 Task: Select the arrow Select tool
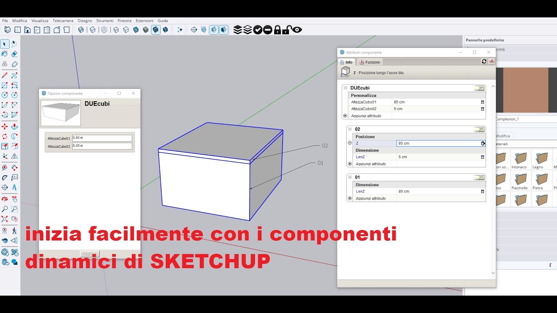(5, 44)
